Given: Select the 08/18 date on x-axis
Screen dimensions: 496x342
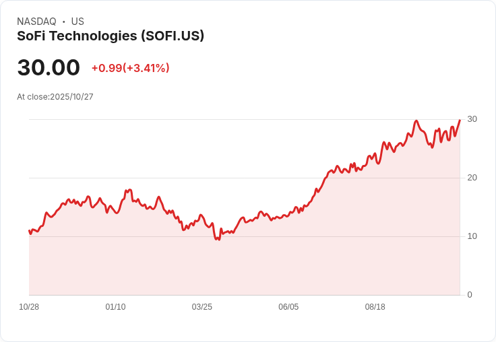Looking at the screenshot, I should [375, 307].
